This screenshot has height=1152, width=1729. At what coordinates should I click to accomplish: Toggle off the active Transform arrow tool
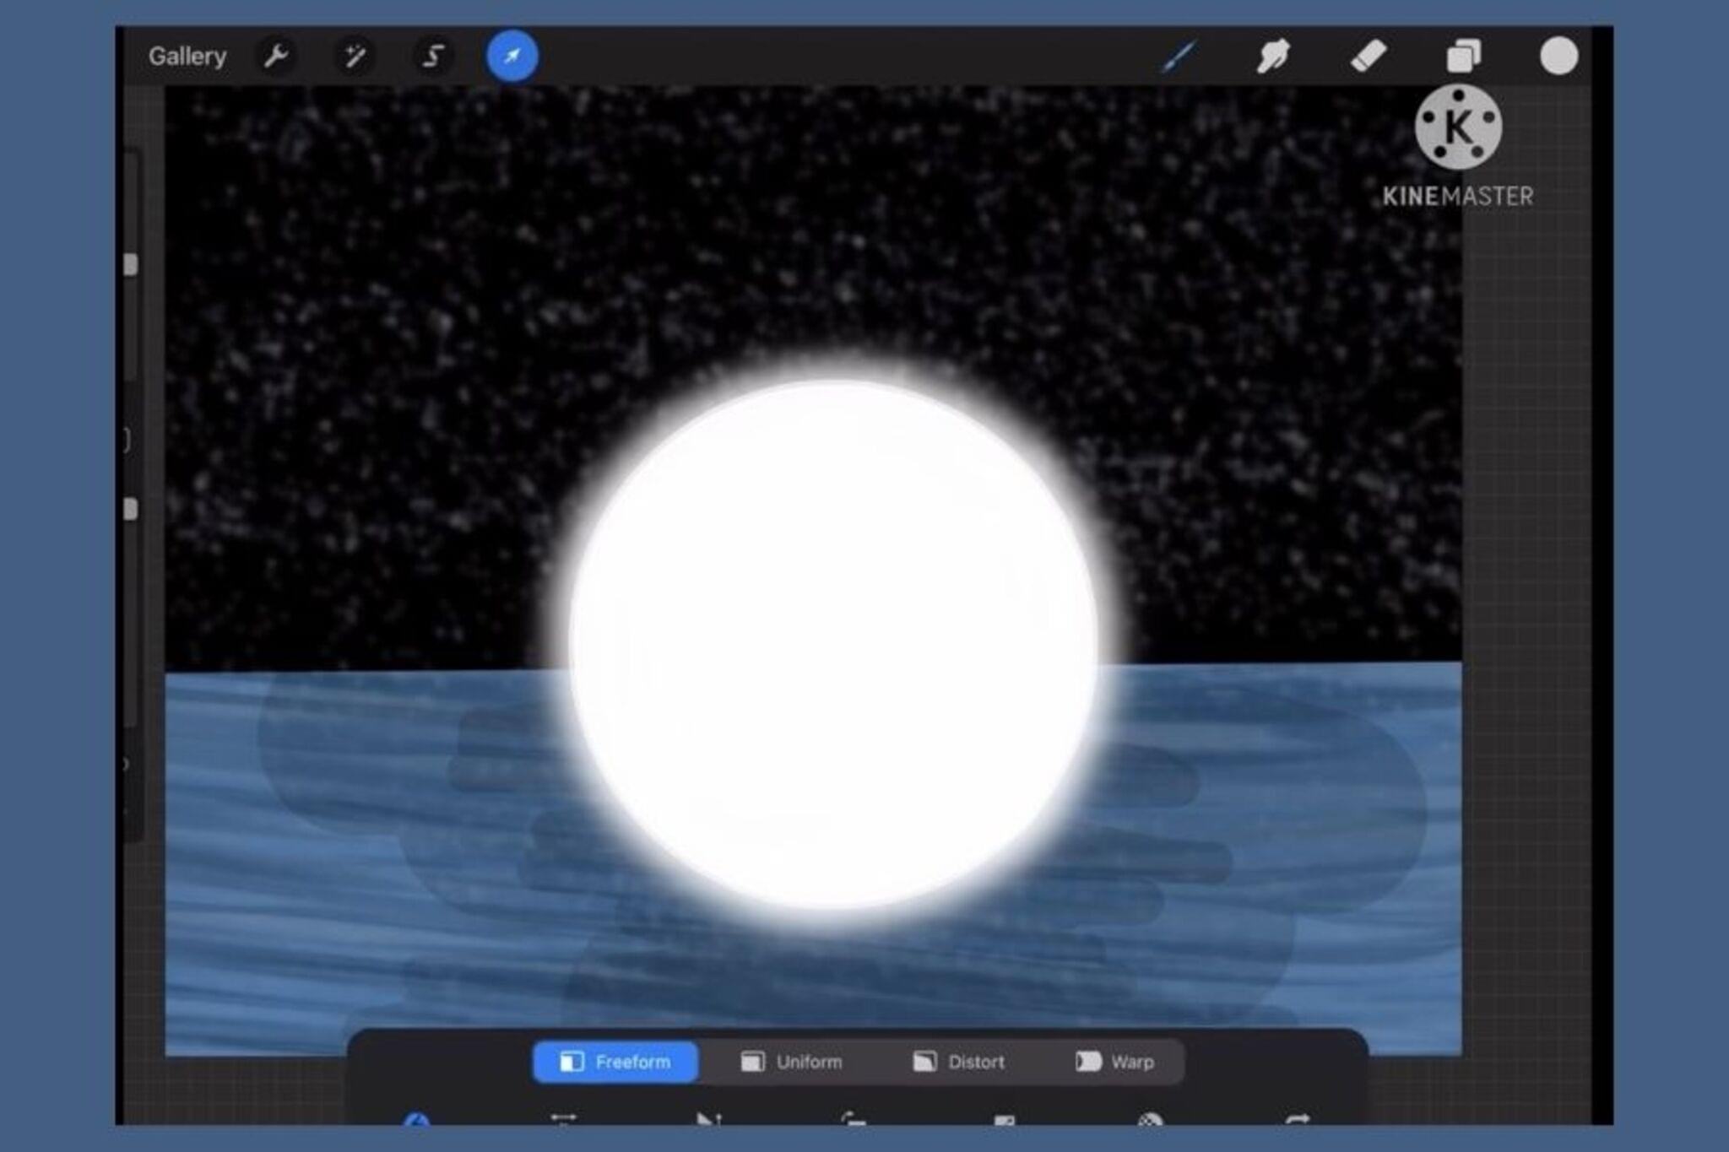pyautogui.click(x=512, y=57)
